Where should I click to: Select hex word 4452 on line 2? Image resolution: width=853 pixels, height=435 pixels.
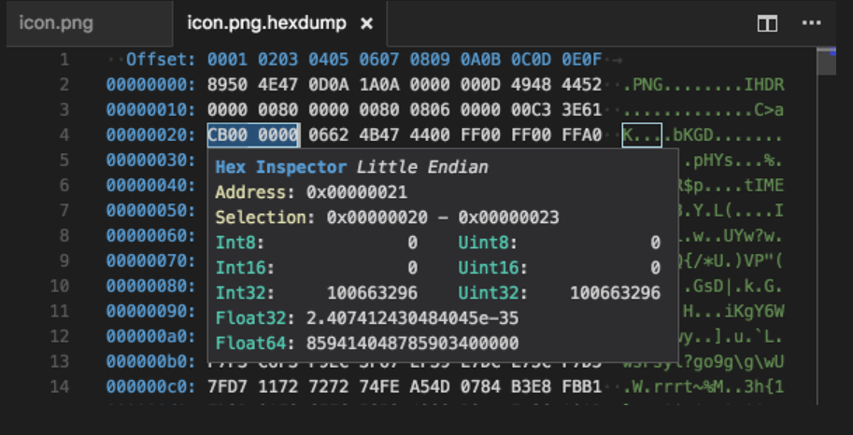581,85
